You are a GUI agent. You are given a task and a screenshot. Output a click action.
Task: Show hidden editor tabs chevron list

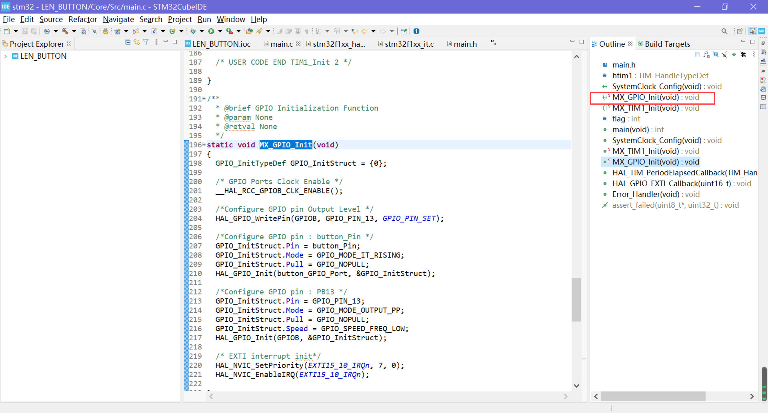coord(493,43)
